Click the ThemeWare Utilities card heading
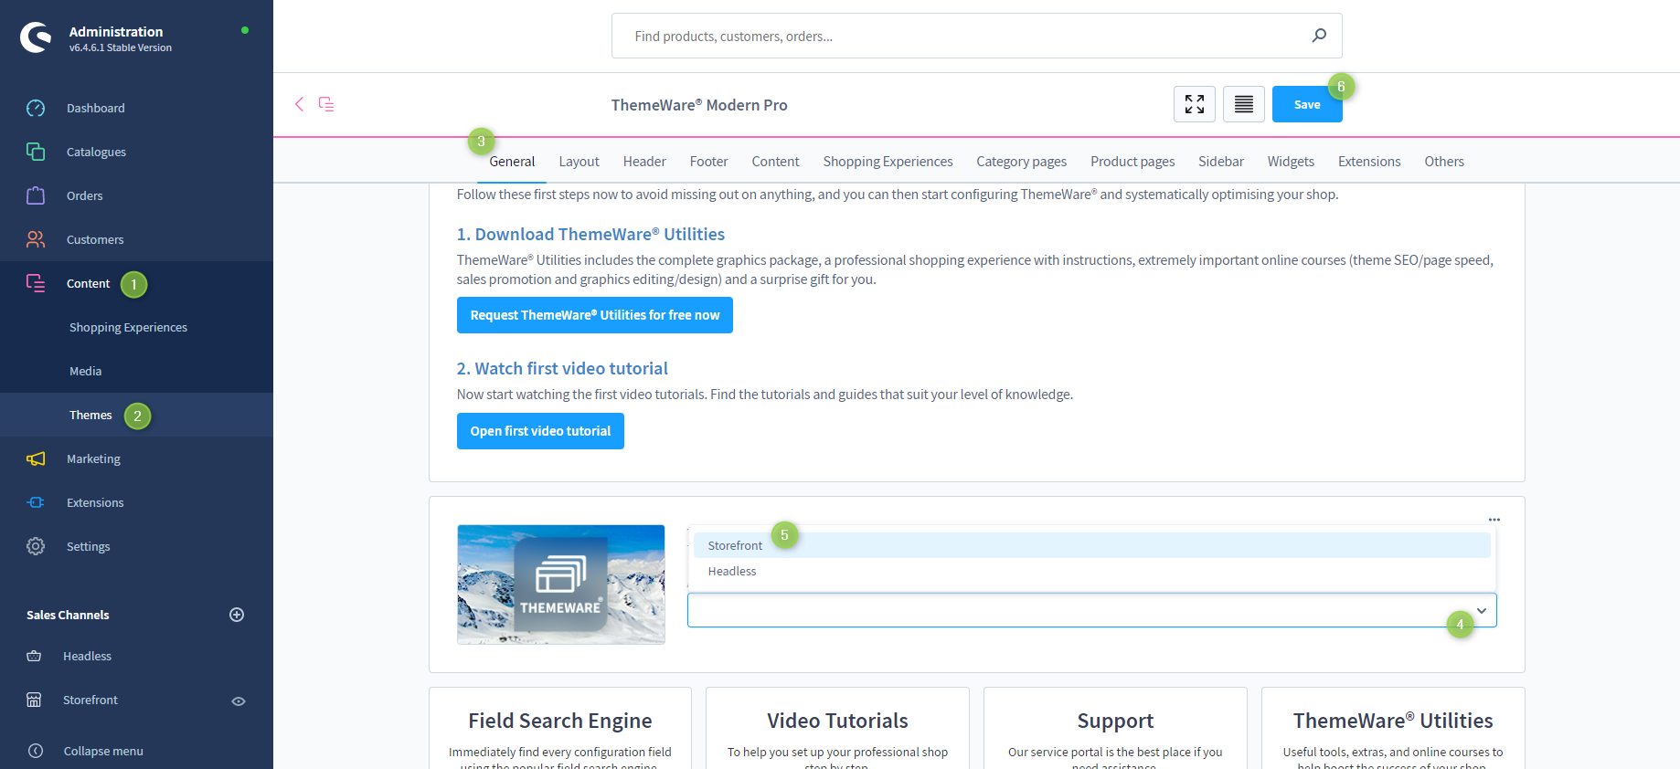The height and width of the screenshot is (769, 1680). click(x=1393, y=721)
